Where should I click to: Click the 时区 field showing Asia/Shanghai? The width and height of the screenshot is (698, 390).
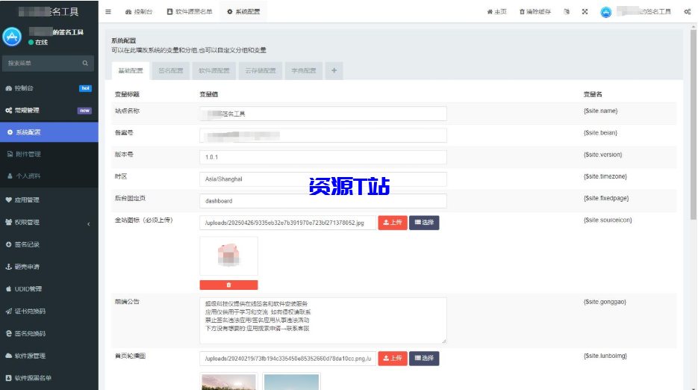pos(323,179)
